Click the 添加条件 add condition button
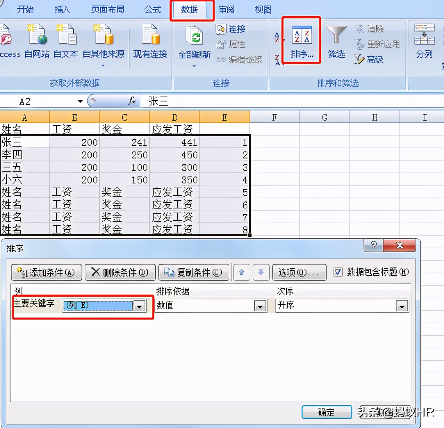The height and width of the screenshot is (428, 444). 46,272
